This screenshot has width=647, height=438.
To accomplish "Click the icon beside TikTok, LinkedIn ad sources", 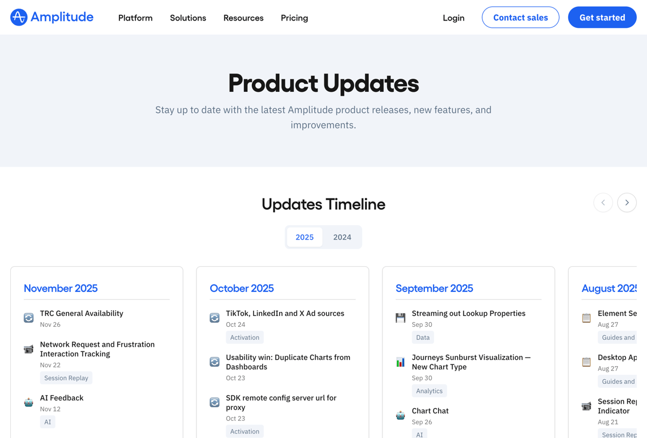I will pos(215,318).
